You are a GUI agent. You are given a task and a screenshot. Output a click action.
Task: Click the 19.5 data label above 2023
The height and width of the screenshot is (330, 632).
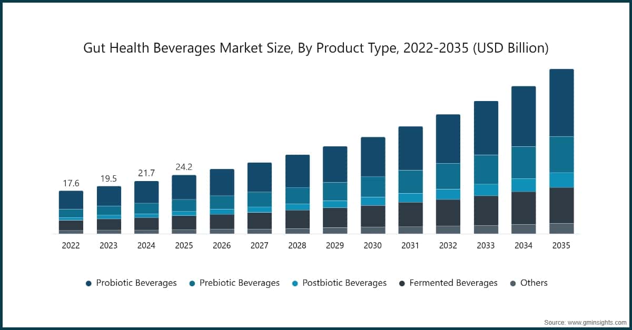click(109, 178)
